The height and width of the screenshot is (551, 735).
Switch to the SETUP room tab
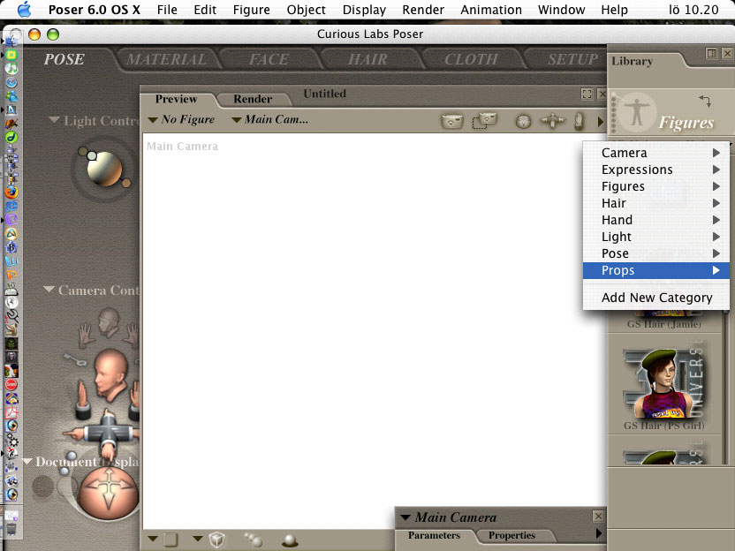572,59
